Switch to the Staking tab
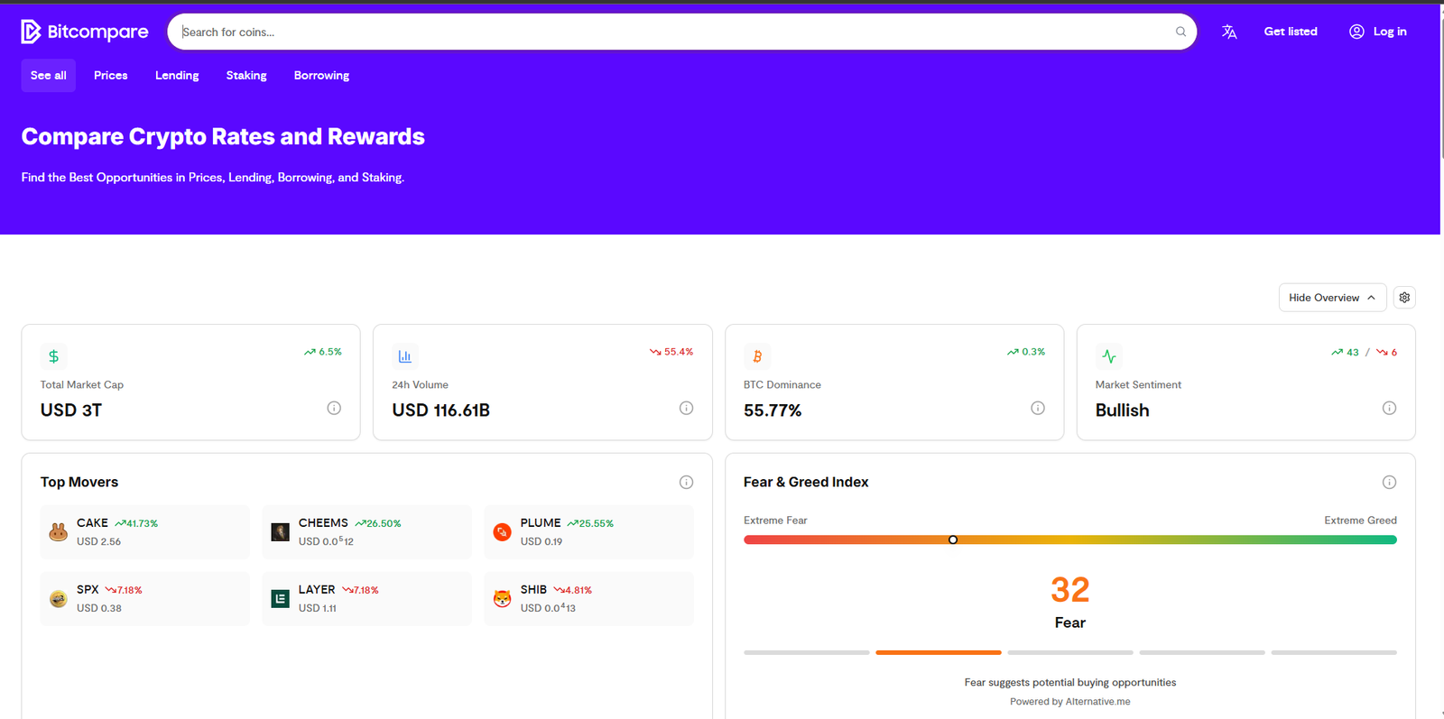 [x=246, y=76]
